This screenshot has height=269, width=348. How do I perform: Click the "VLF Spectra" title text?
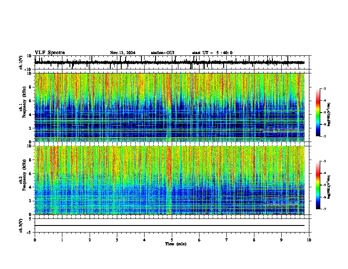[x=50, y=53]
